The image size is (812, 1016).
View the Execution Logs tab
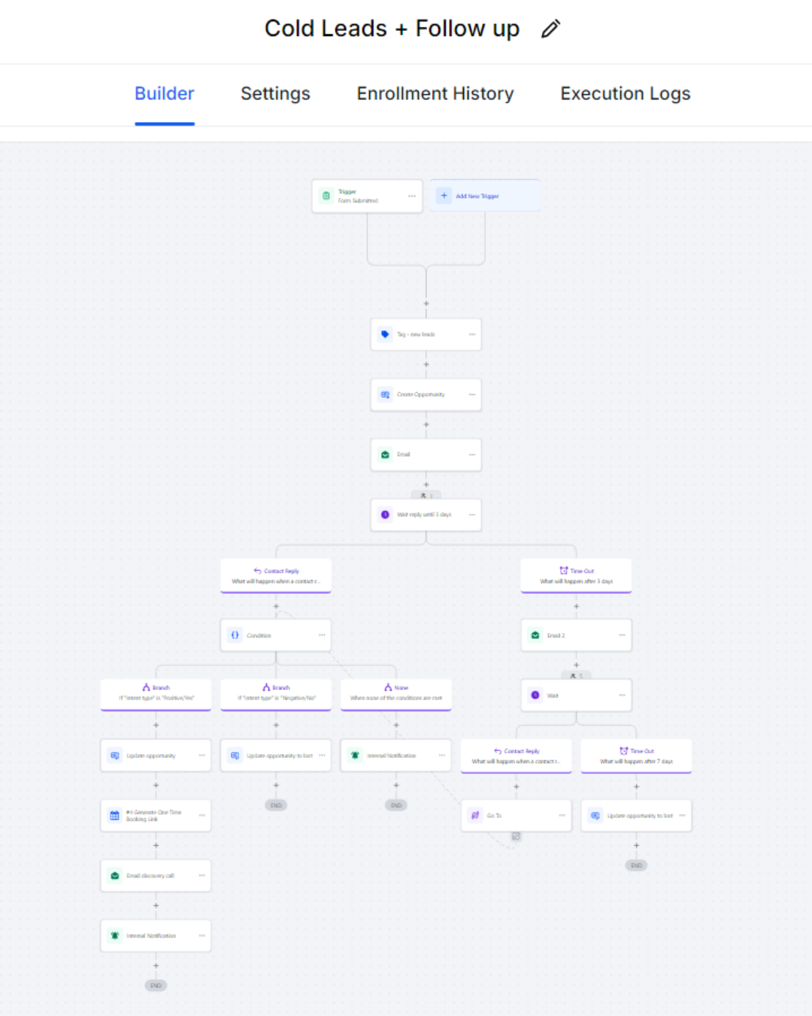coord(625,94)
